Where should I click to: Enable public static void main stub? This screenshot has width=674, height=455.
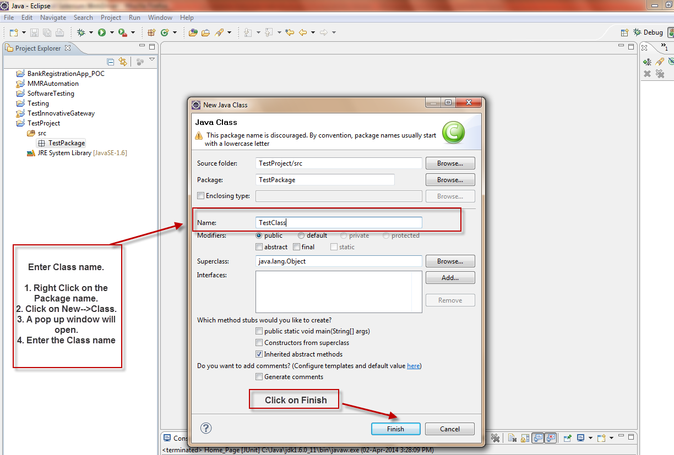[259, 331]
